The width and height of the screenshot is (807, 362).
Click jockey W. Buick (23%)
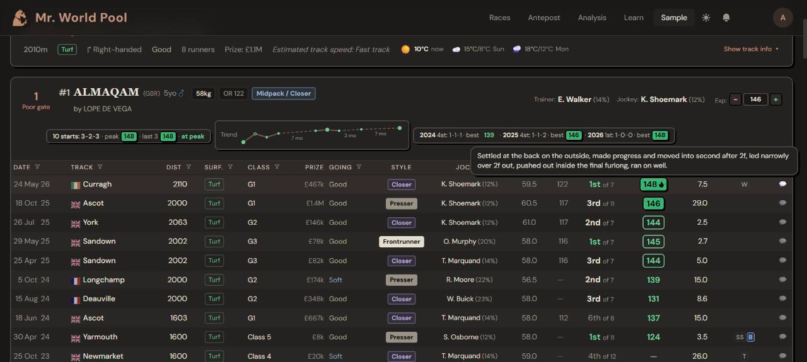coord(469,299)
